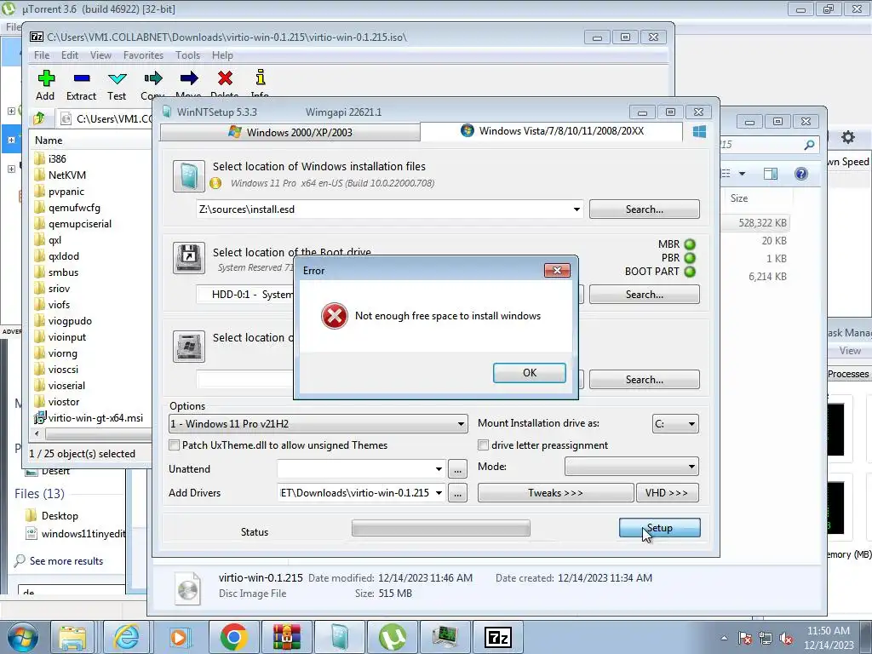872x654 pixels.
Task: Click the horizontal scrollbar left arrow in 7-Zip
Action: [37, 433]
